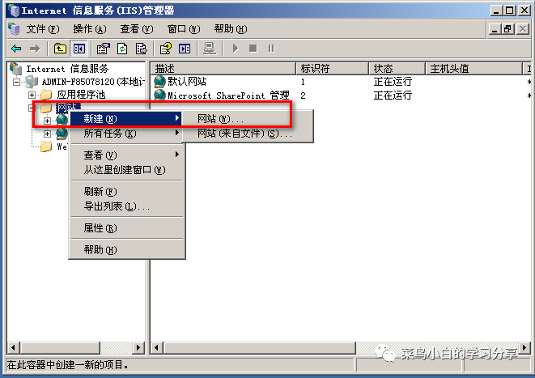The height and width of the screenshot is (378, 535).
Task: Click the 状态 column header
Action: [x=397, y=69]
